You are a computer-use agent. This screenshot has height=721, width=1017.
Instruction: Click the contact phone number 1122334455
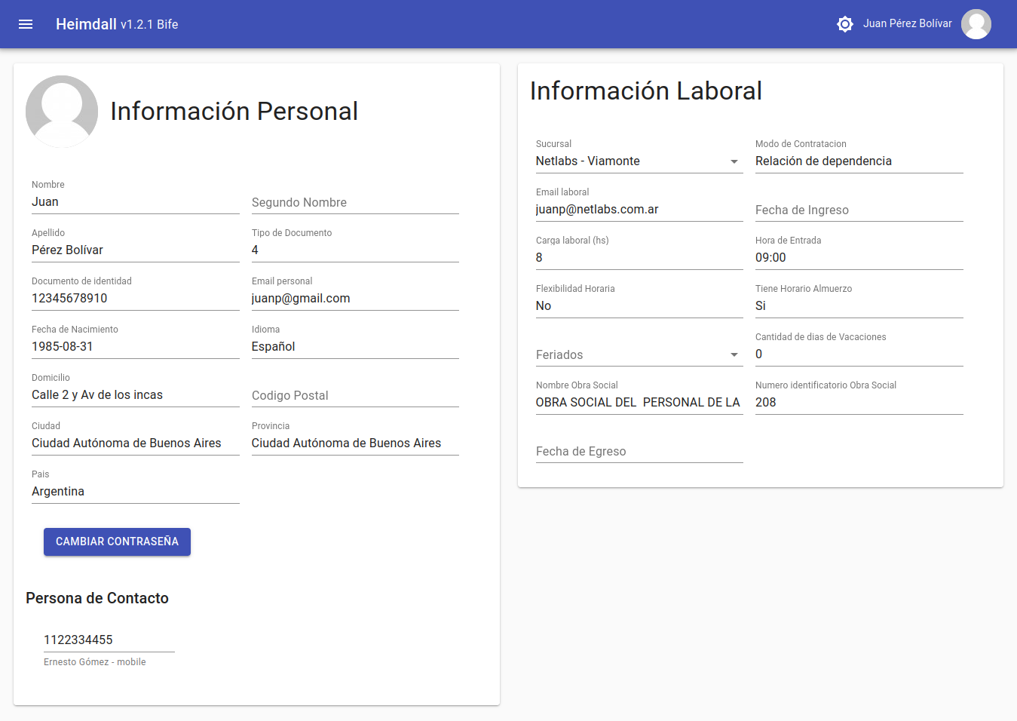(x=109, y=640)
